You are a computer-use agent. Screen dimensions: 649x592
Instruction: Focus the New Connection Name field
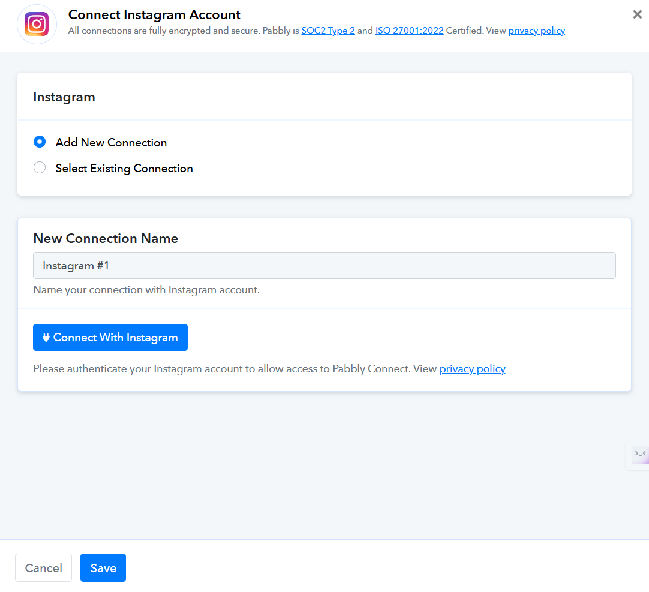(x=324, y=265)
